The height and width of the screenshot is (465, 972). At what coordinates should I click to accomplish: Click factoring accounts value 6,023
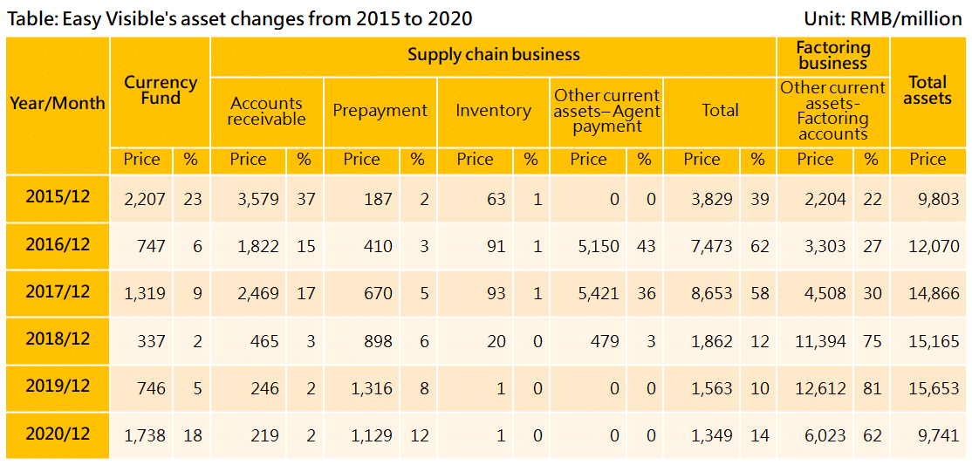pos(825,436)
